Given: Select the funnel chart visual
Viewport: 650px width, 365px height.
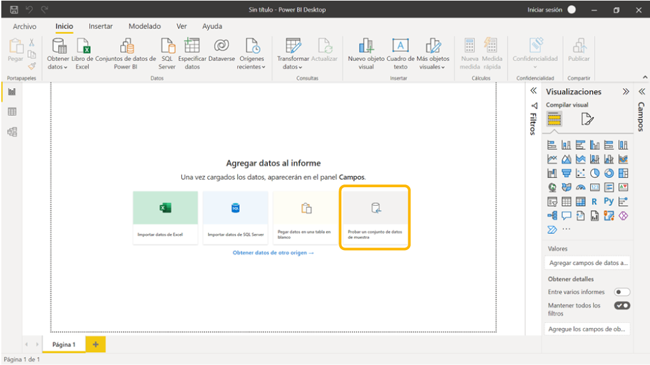Looking at the screenshot, I should click(566, 173).
